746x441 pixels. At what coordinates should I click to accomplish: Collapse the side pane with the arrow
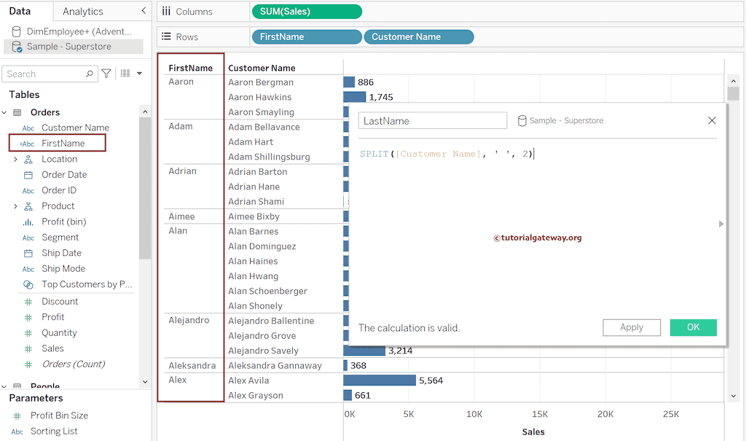pos(144,10)
